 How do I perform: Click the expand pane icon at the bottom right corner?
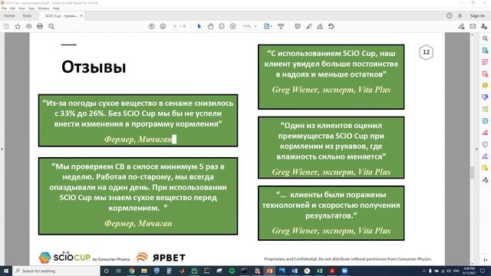coord(486,260)
